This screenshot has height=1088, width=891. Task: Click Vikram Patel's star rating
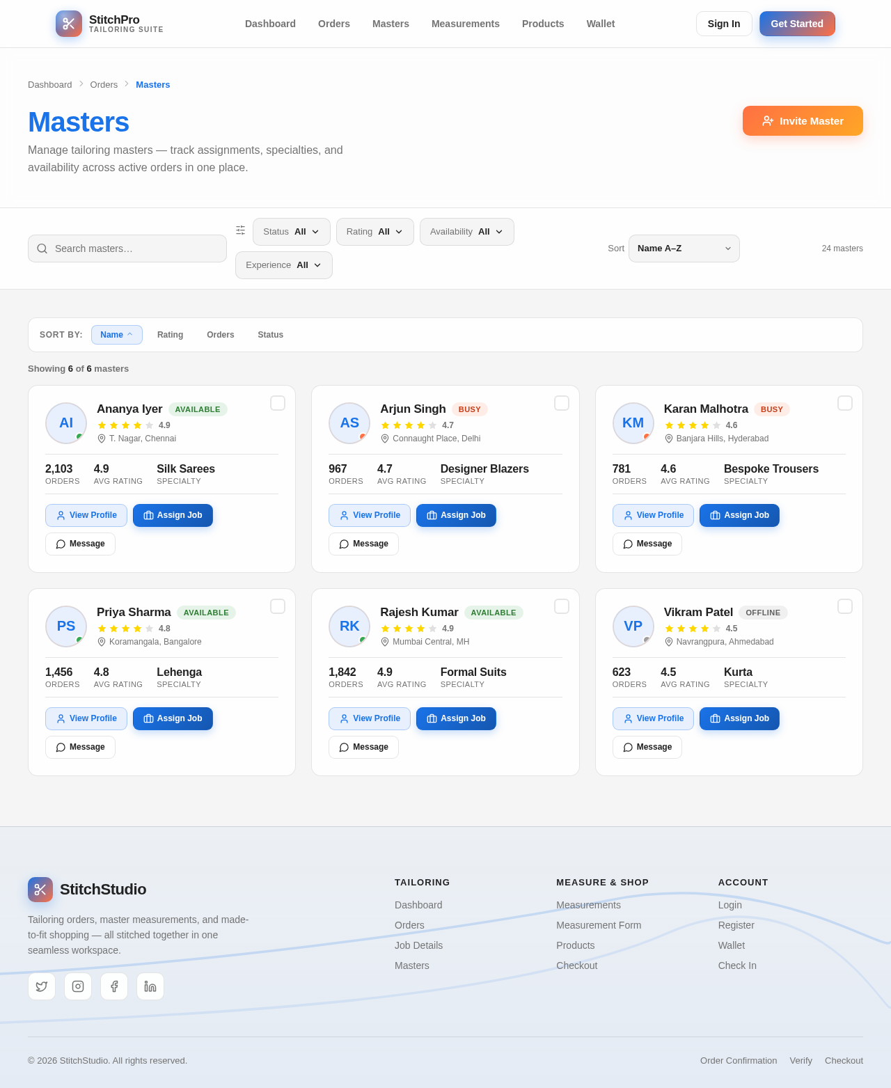[693, 629]
